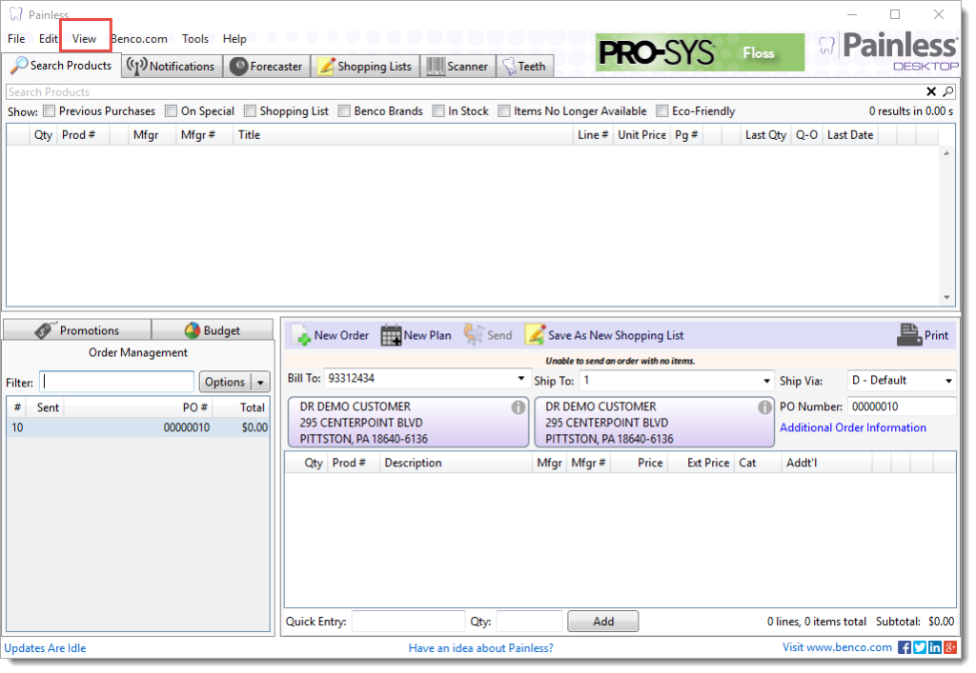Enable Previous Purchases checkbox
Image resolution: width=976 pixels, height=673 pixels.
pyautogui.click(x=50, y=111)
